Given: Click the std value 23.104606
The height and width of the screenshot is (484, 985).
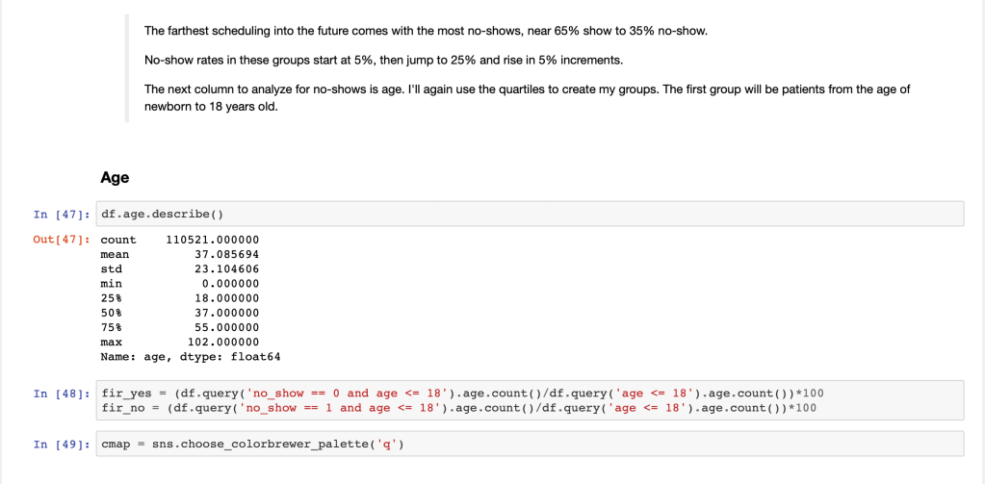Looking at the screenshot, I should click(x=226, y=268).
